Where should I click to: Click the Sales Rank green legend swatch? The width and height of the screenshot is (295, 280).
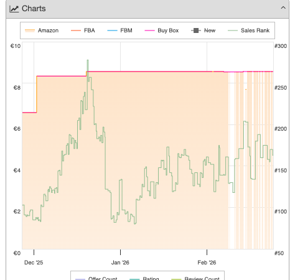coord(233,30)
